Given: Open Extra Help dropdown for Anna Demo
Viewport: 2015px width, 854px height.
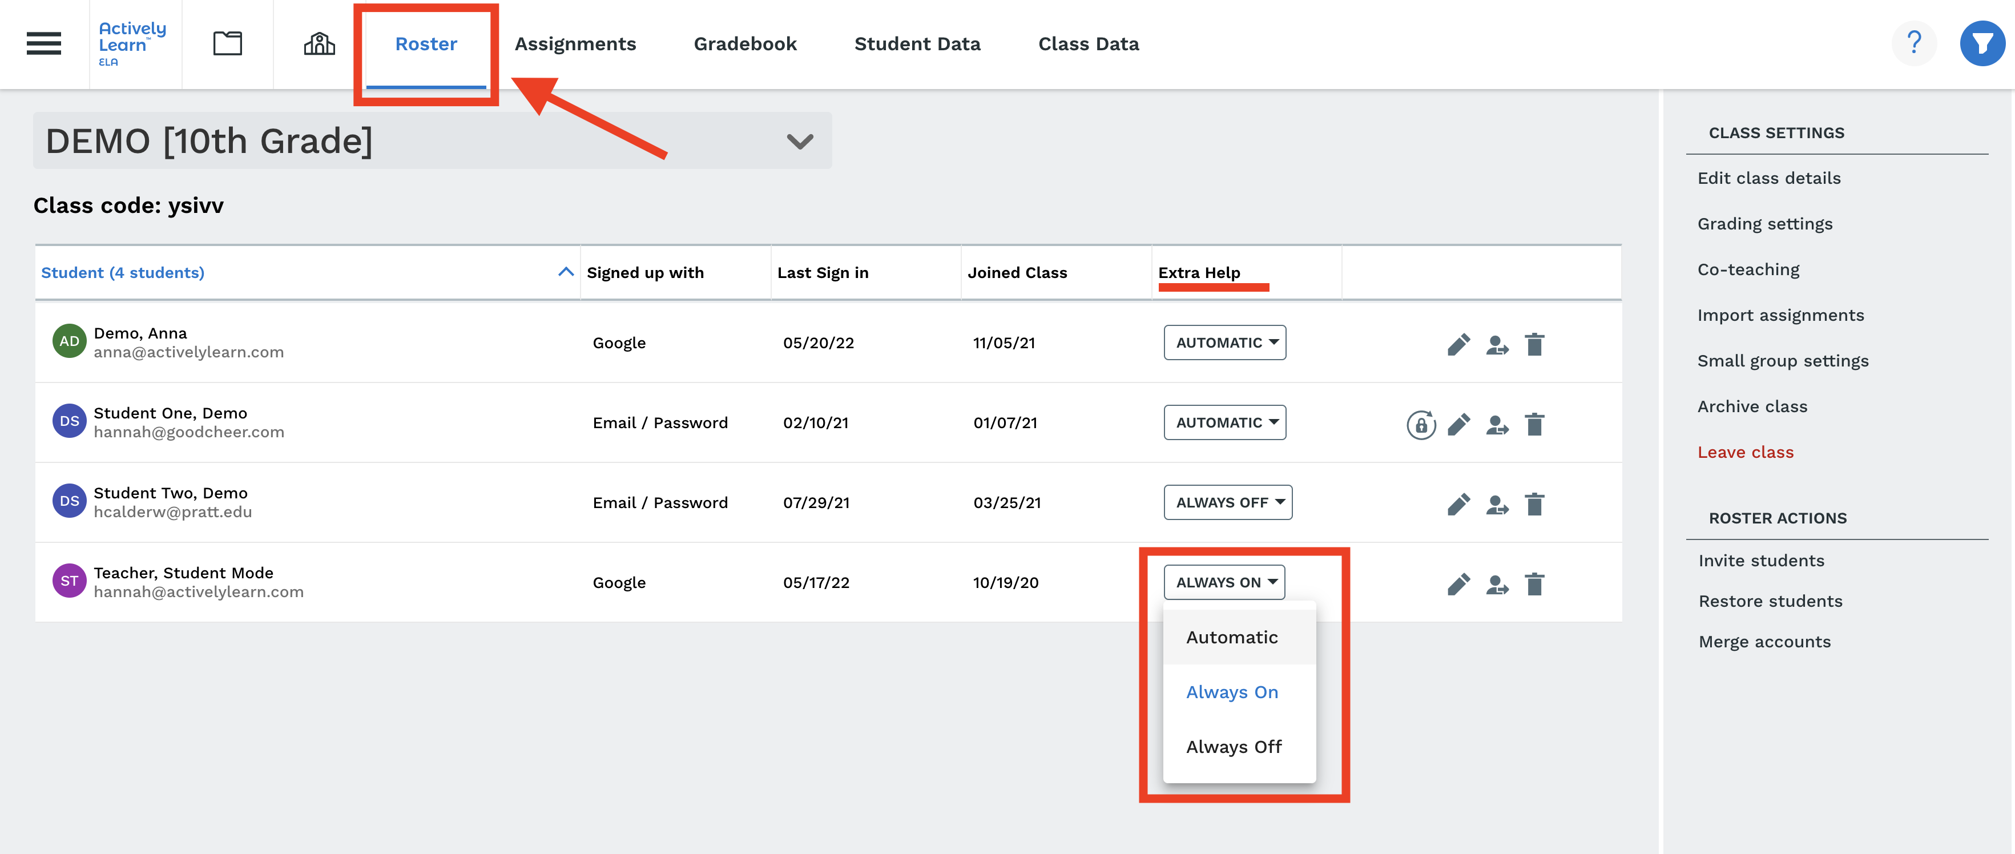Looking at the screenshot, I should click(x=1225, y=343).
